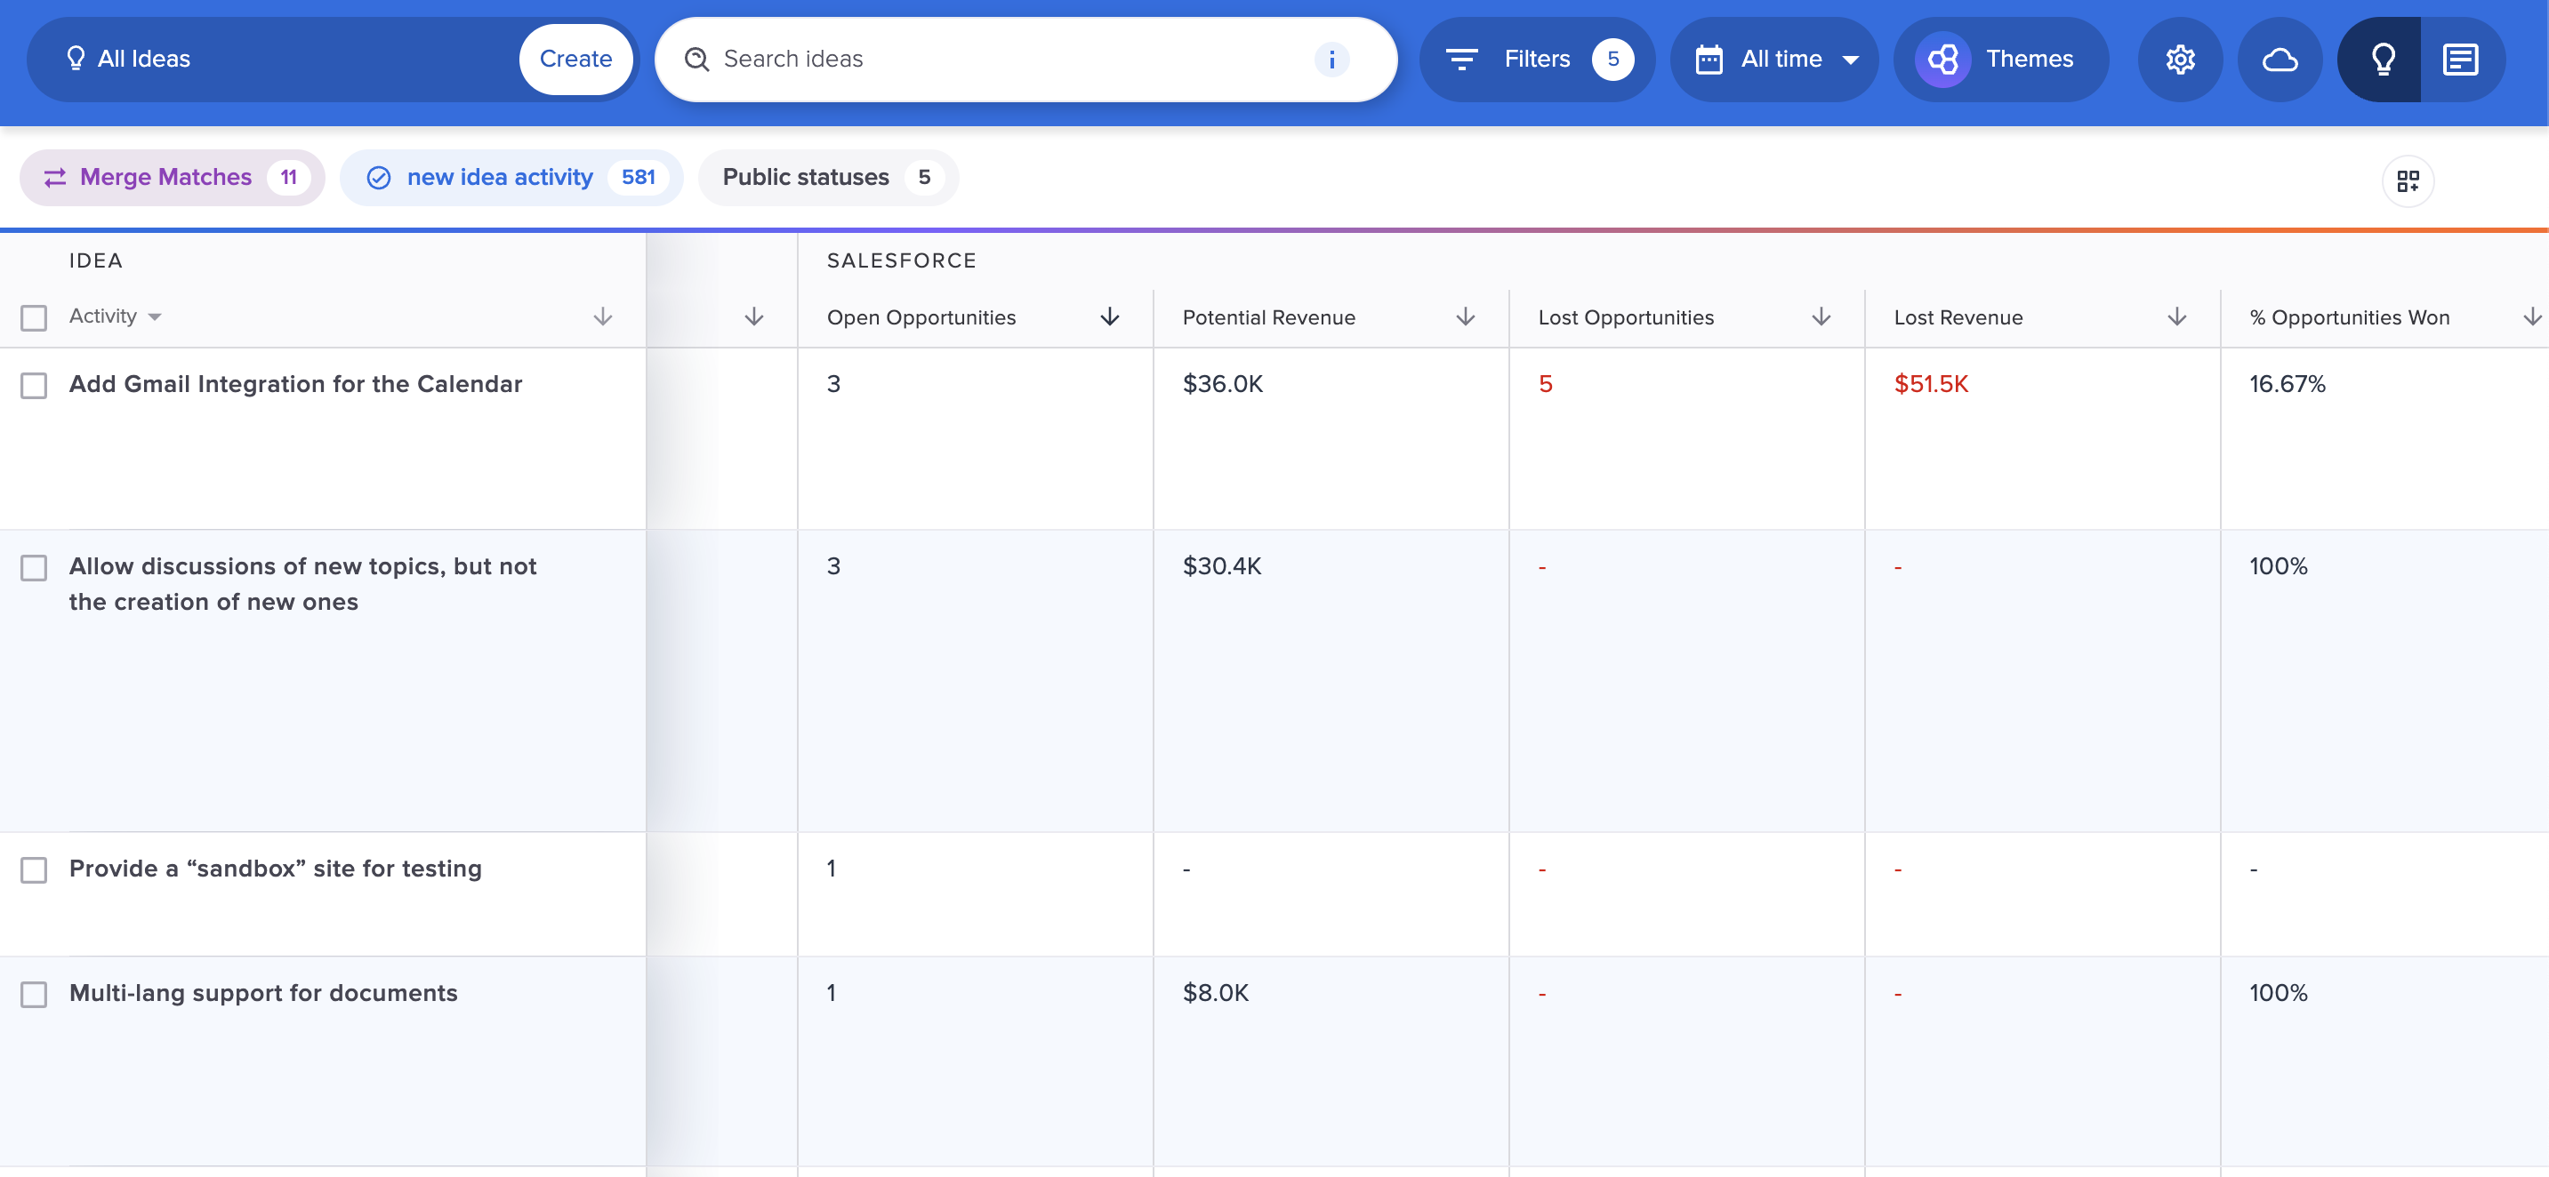Open the Filters panel
The image size is (2549, 1177).
[x=1537, y=60]
